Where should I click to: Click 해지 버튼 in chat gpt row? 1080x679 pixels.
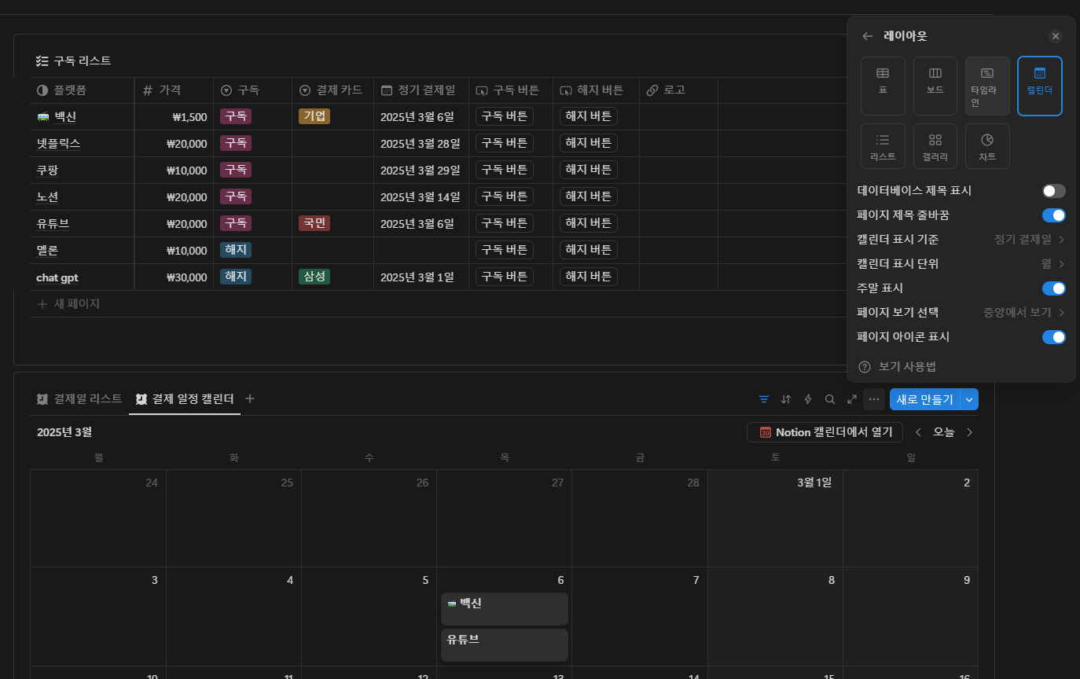click(x=589, y=277)
